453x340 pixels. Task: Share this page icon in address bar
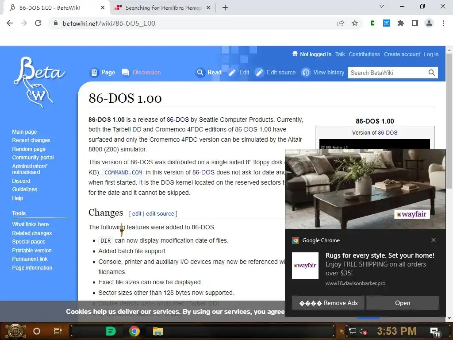[x=341, y=23]
